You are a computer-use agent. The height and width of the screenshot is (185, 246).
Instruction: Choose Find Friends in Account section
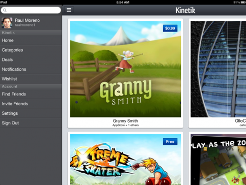click(31, 94)
